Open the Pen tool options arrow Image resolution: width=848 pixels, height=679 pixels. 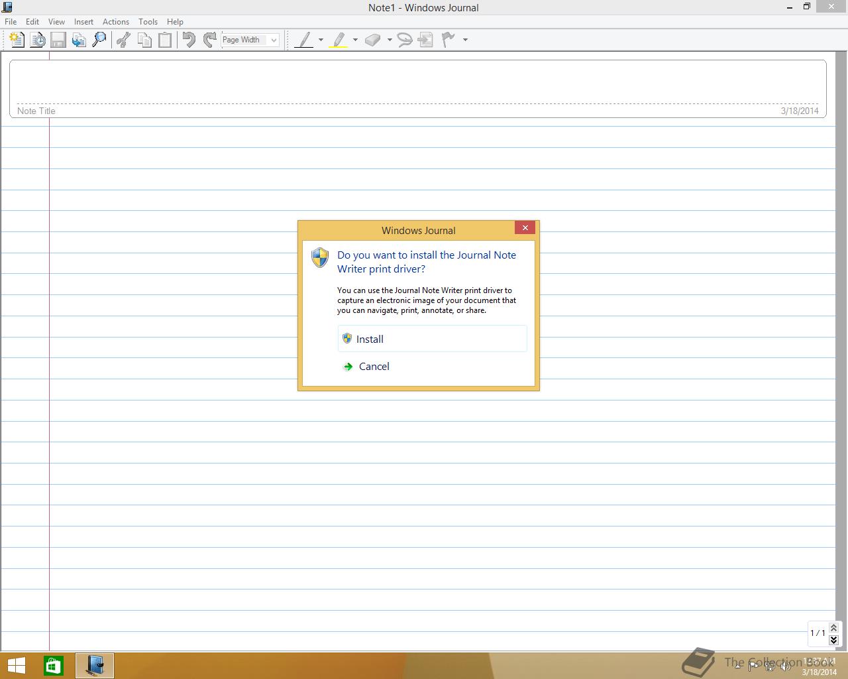click(x=321, y=40)
